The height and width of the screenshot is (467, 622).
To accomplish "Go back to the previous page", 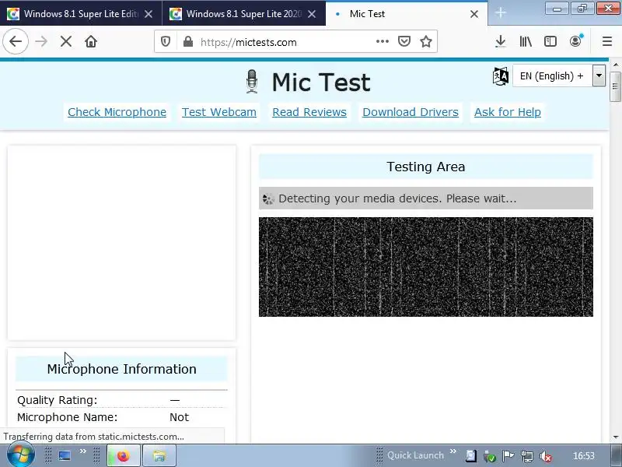I will tap(16, 41).
